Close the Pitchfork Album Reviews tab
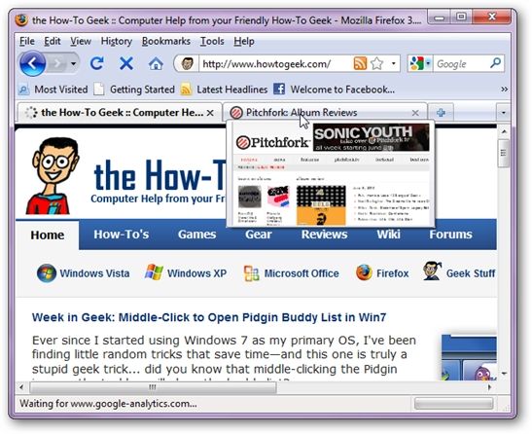Screen dimensions: 532x434 (x=415, y=113)
